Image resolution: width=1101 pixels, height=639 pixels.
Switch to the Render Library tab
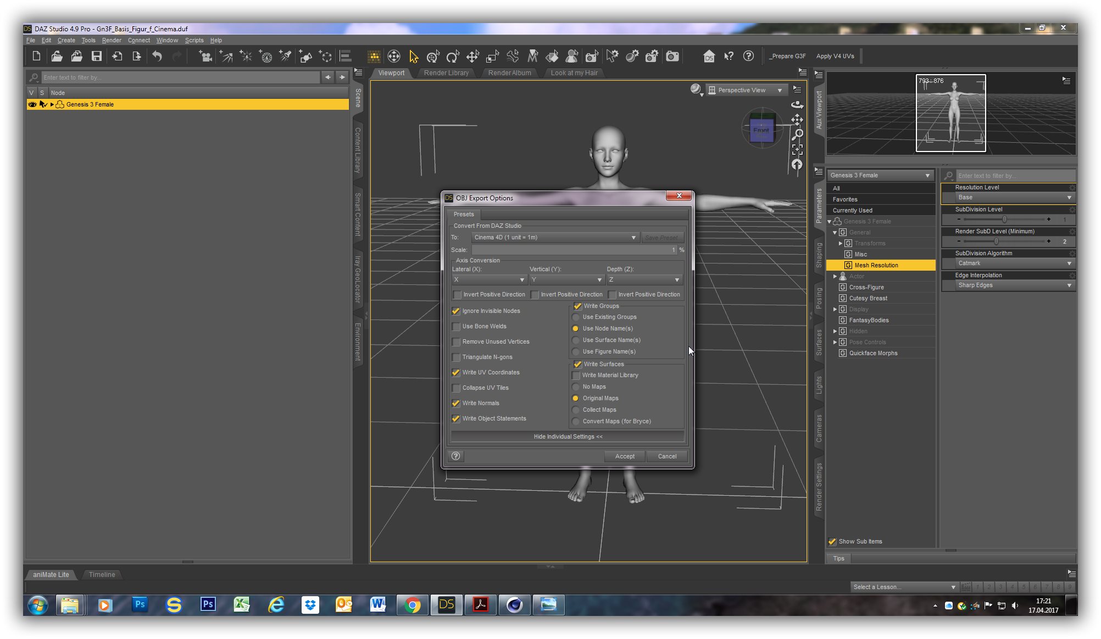tap(446, 73)
